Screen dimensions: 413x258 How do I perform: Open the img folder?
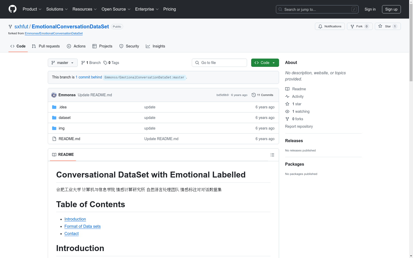click(62, 128)
